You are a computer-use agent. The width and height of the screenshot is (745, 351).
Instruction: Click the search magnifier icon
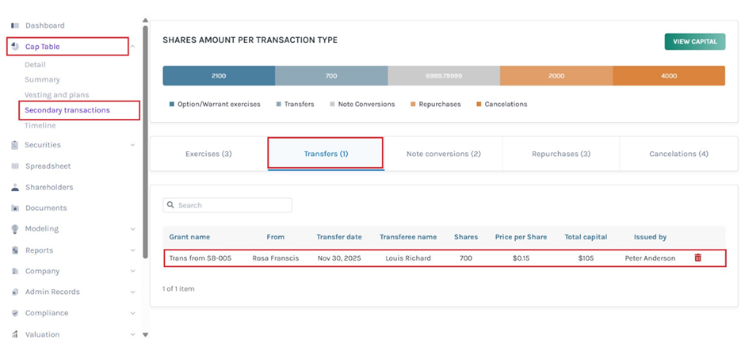[x=171, y=205]
